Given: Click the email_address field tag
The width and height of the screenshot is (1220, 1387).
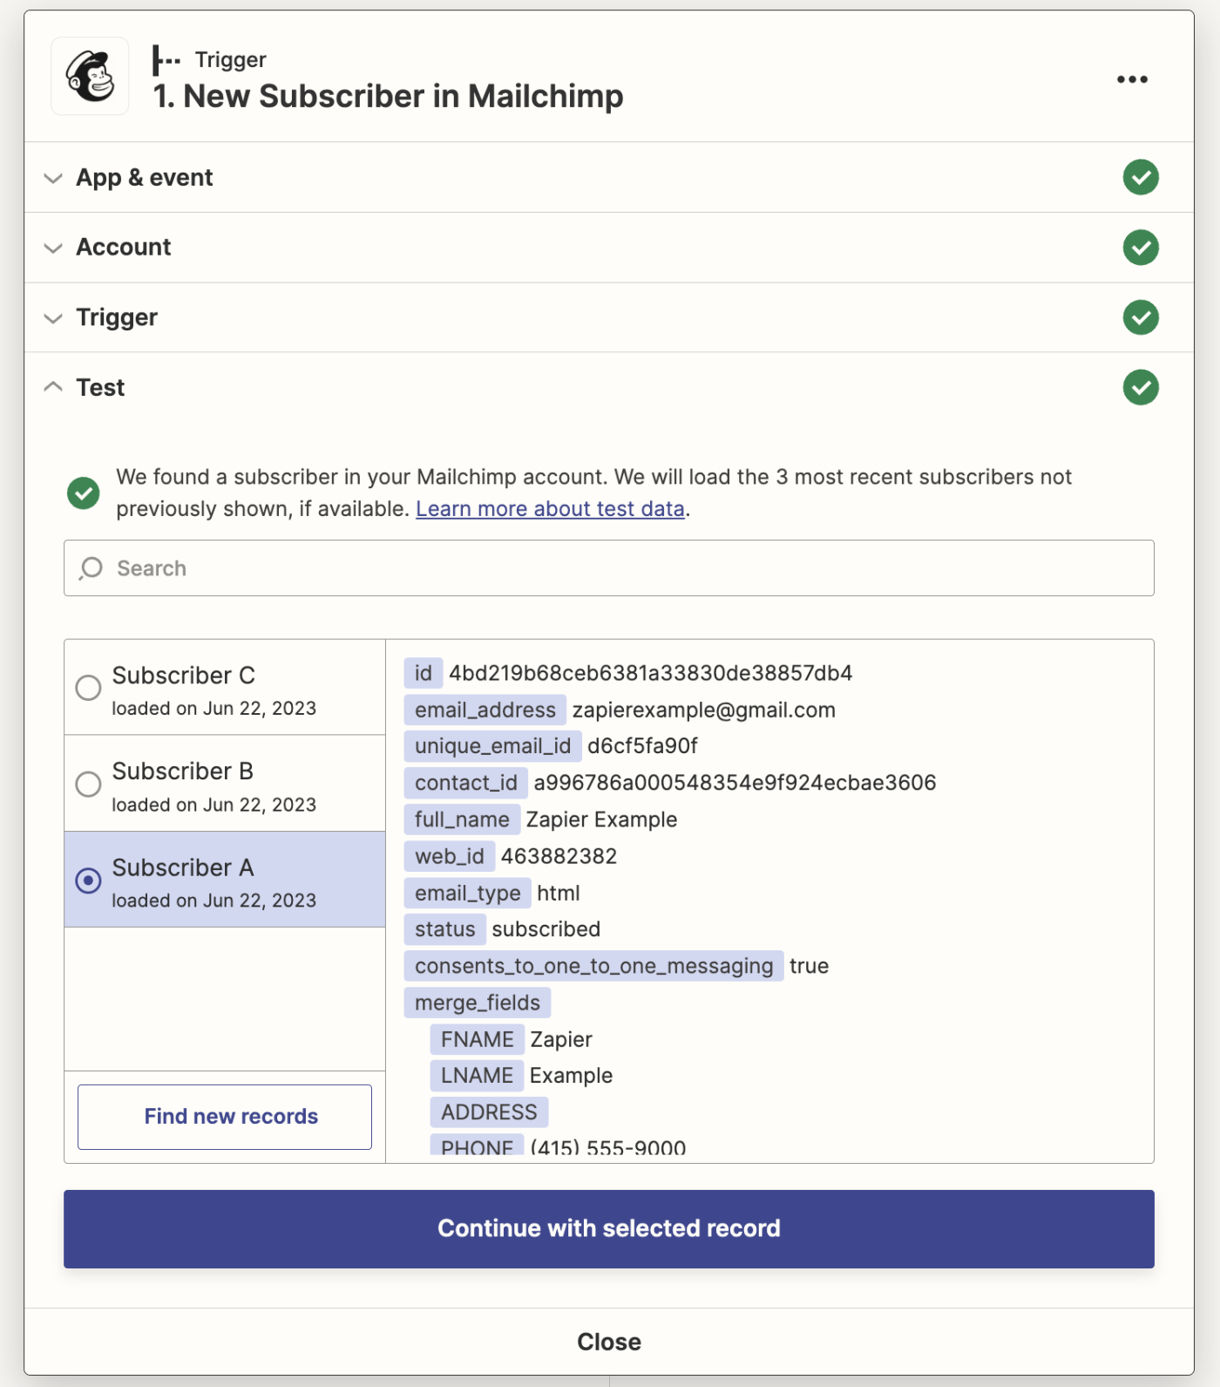Looking at the screenshot, I should tap(485, 710).
